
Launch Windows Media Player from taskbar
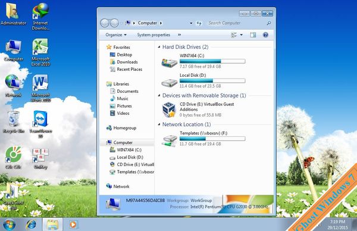coord(73,224)
